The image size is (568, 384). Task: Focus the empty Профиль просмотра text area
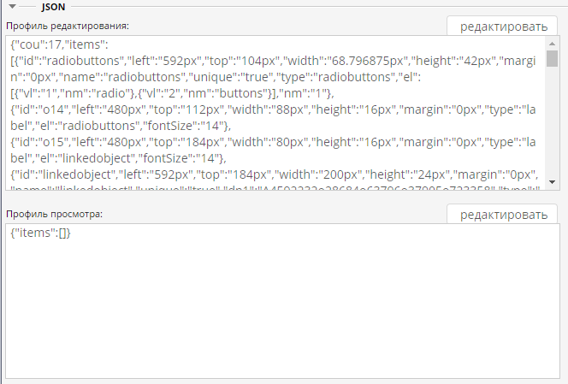[x=282, y=308]
